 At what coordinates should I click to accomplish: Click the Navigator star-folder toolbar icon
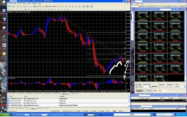24,6
